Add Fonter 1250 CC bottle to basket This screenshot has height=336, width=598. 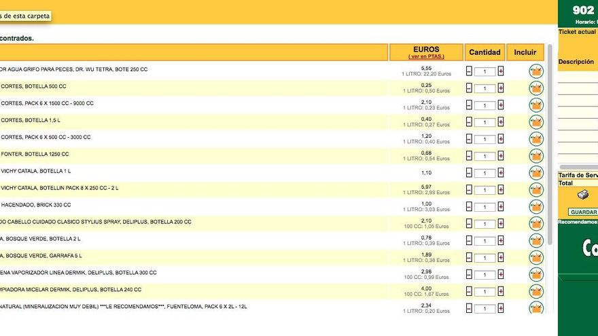[x=536, y=156]
